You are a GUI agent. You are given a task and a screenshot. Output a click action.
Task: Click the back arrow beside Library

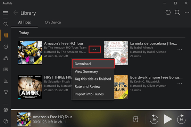click(16, 12)
